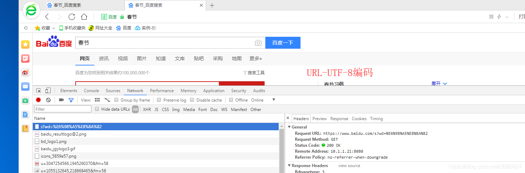Activate DevTools inspect element cursor icon
Screen dimensions: 525x173
(x=39, y=90)
